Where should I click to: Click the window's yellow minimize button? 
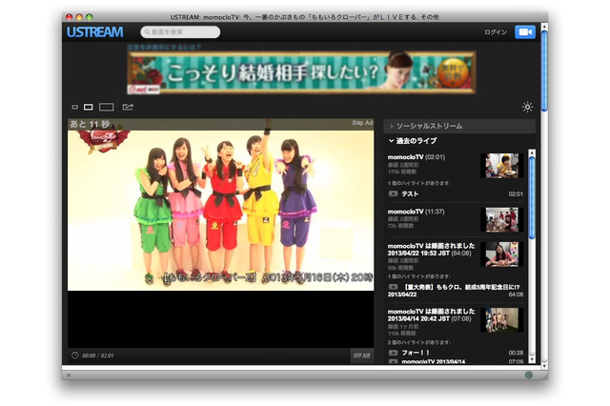[x=79, y=17]
